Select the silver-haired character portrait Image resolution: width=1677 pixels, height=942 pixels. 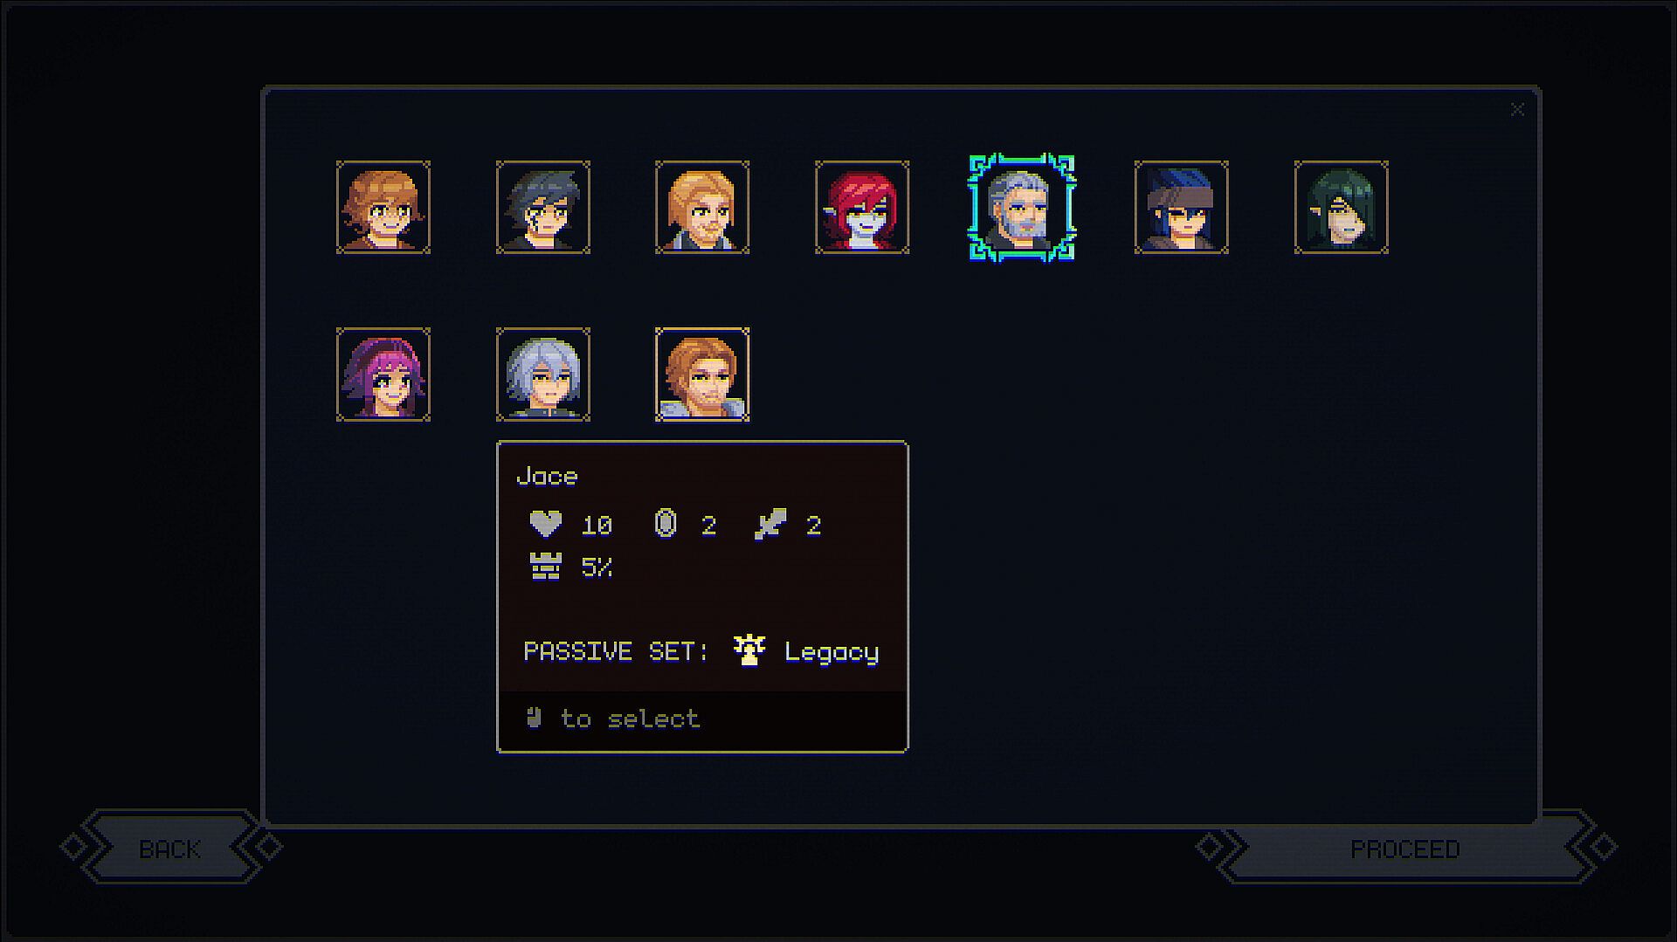[543, 375]
